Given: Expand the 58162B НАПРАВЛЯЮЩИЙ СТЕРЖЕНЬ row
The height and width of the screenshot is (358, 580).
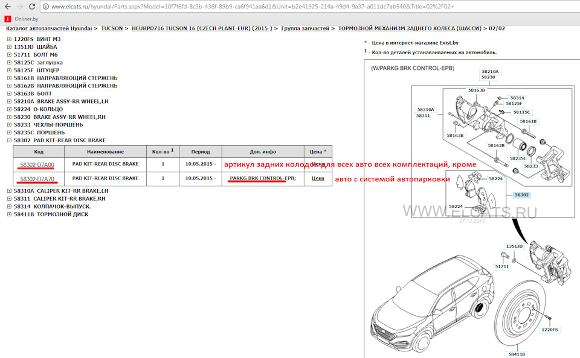Looking at the screenshot, I should point(9,86).
